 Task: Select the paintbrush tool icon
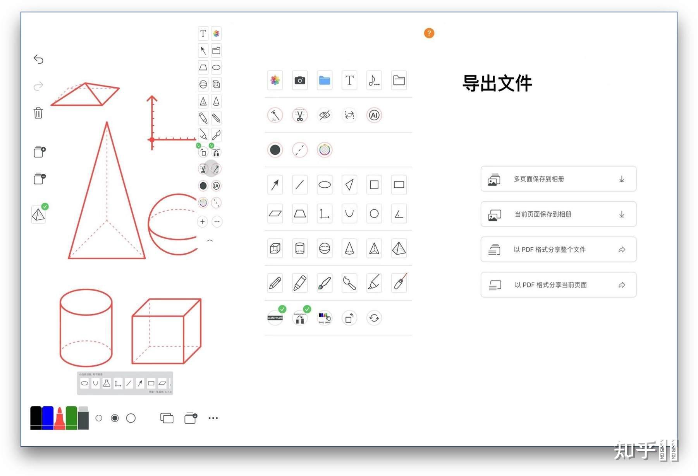tap(325, 283)
